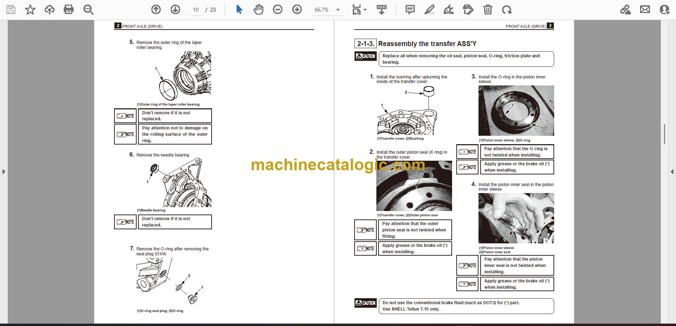The width and height of the screenshot is (676, 326).
Task: Send the file by email
Action: pos(645,9)
